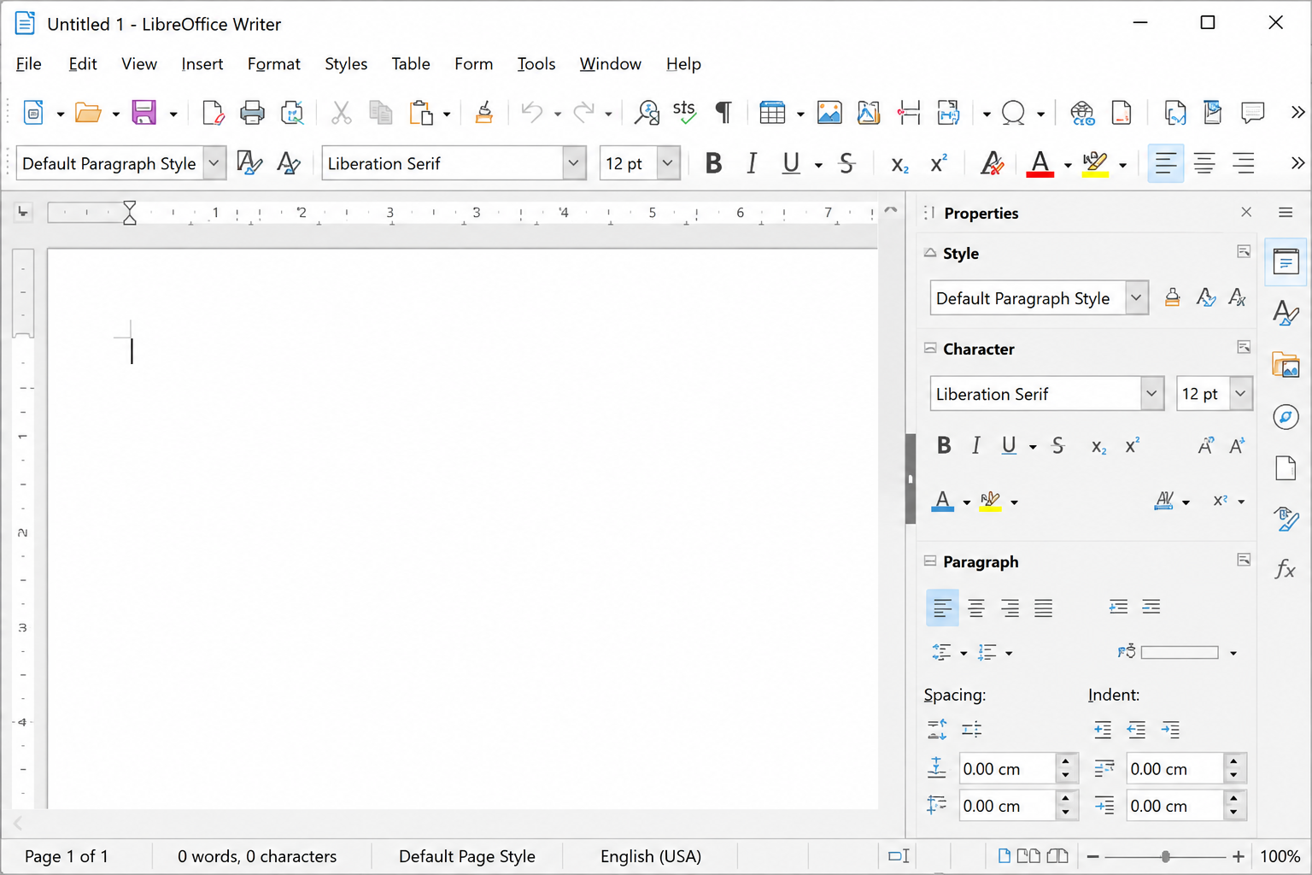This screenshot has width=1312, height=875.
Task: Select Justified alignment in sidebar Paragraph panel
Action: (1043, 608)
